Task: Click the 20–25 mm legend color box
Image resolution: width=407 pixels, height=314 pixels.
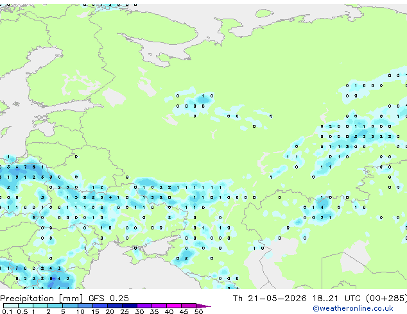Action: pyautogui.click(x=114, y=306)
